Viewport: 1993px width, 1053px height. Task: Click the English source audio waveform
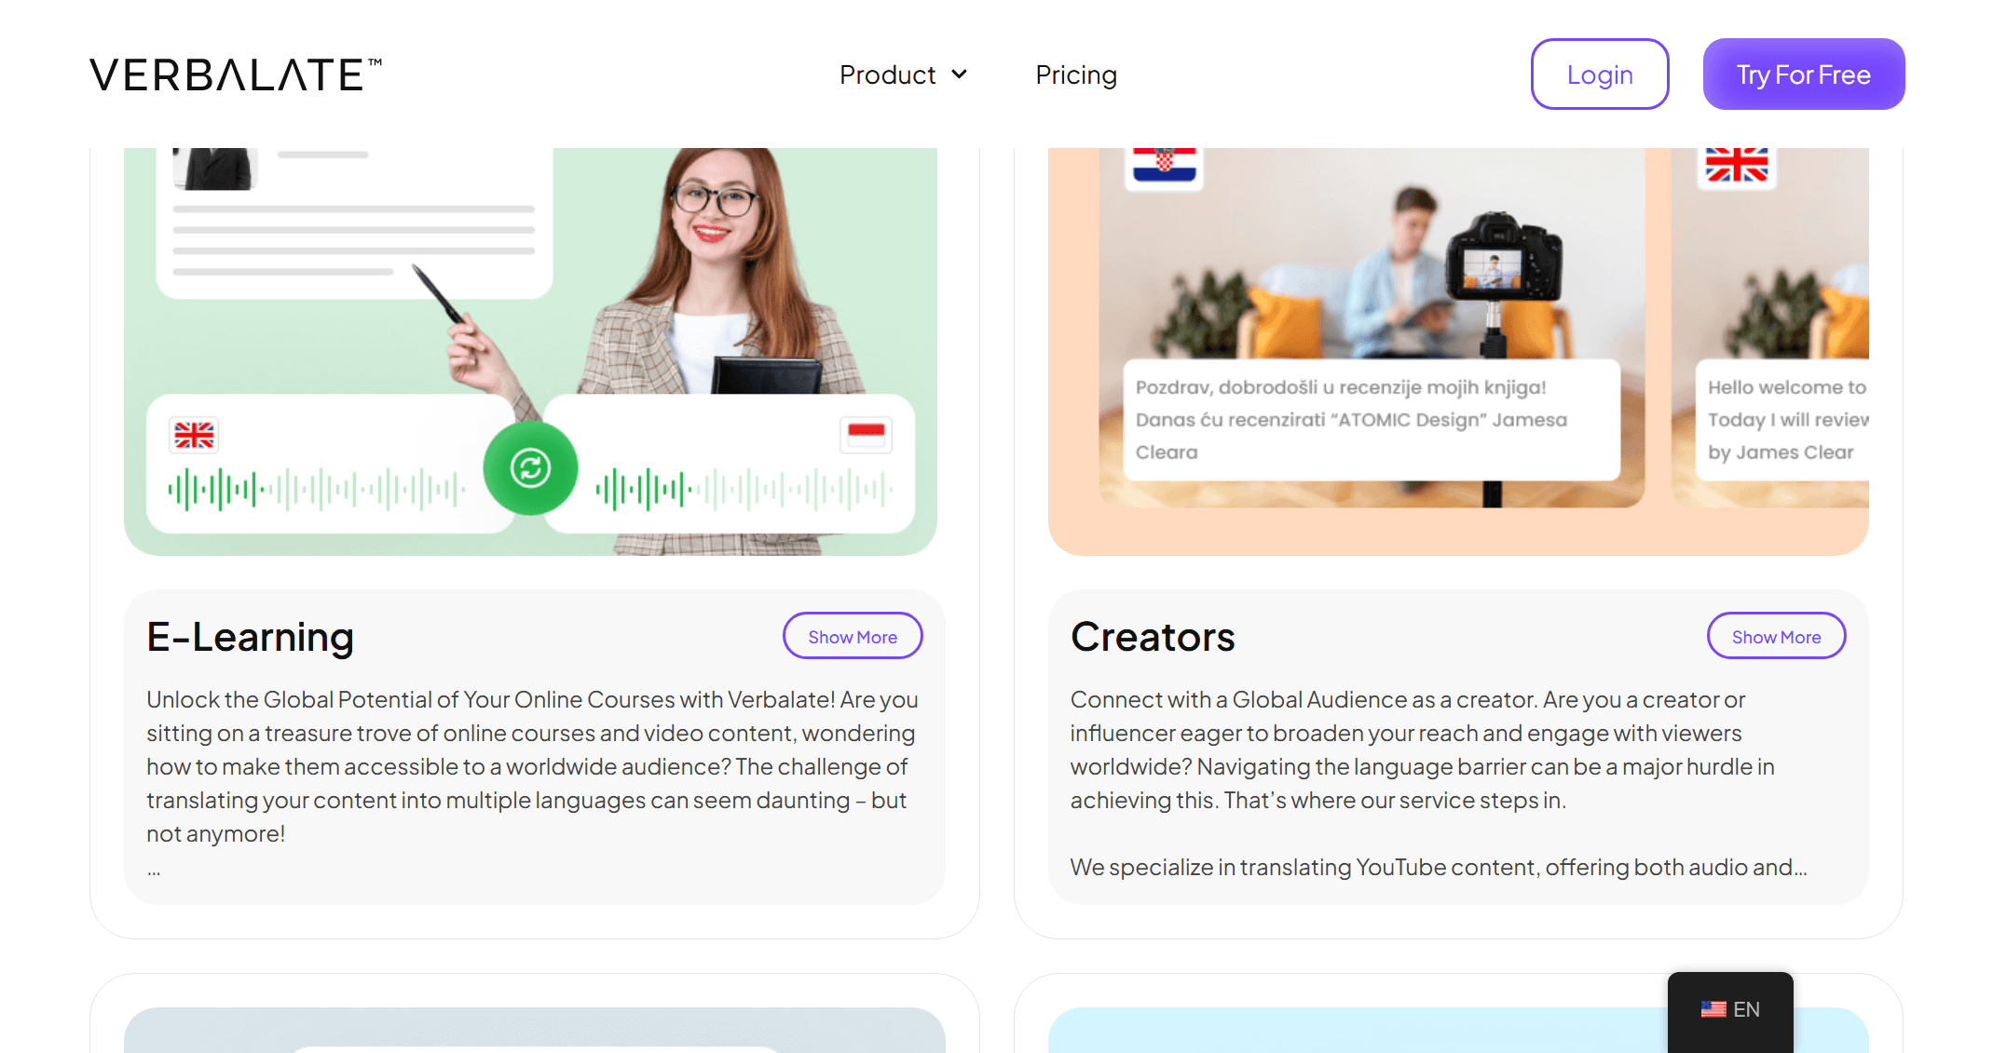coord(317,489)
